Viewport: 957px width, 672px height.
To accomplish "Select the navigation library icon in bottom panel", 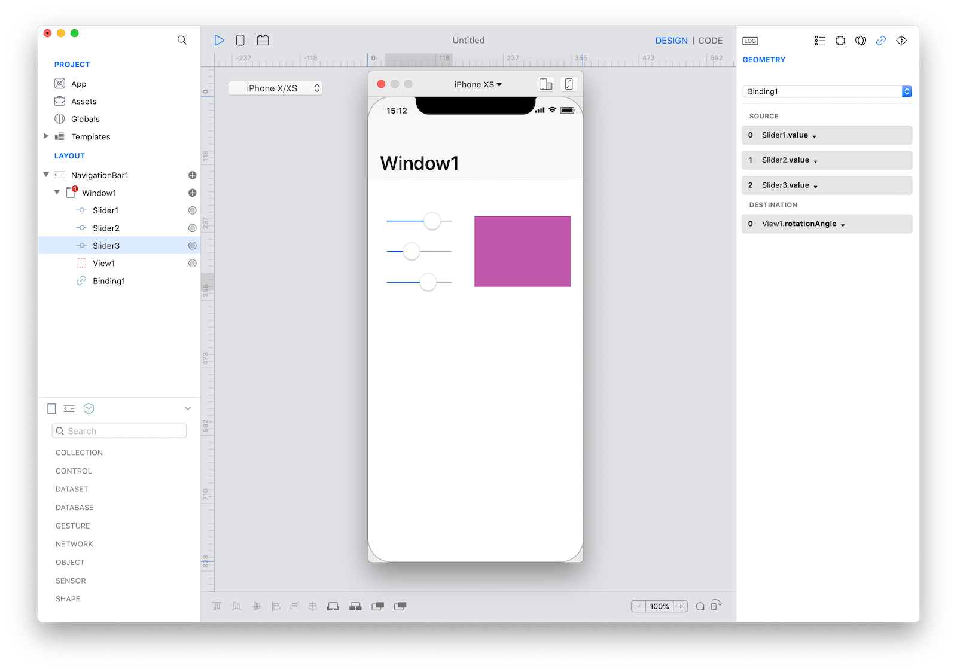I will tap(69, 408).
